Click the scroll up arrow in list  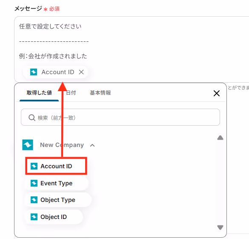220,138
